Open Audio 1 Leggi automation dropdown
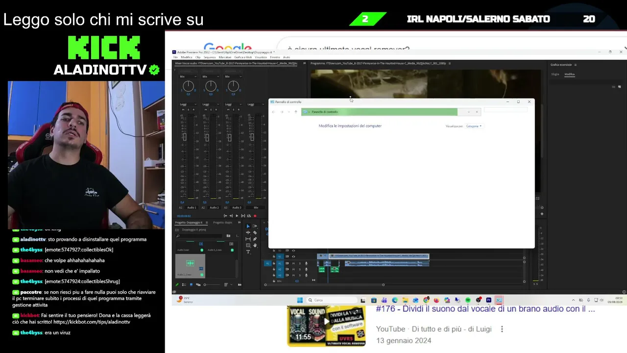The height and width of the screenshot is (353, 627). click(188, 104)
